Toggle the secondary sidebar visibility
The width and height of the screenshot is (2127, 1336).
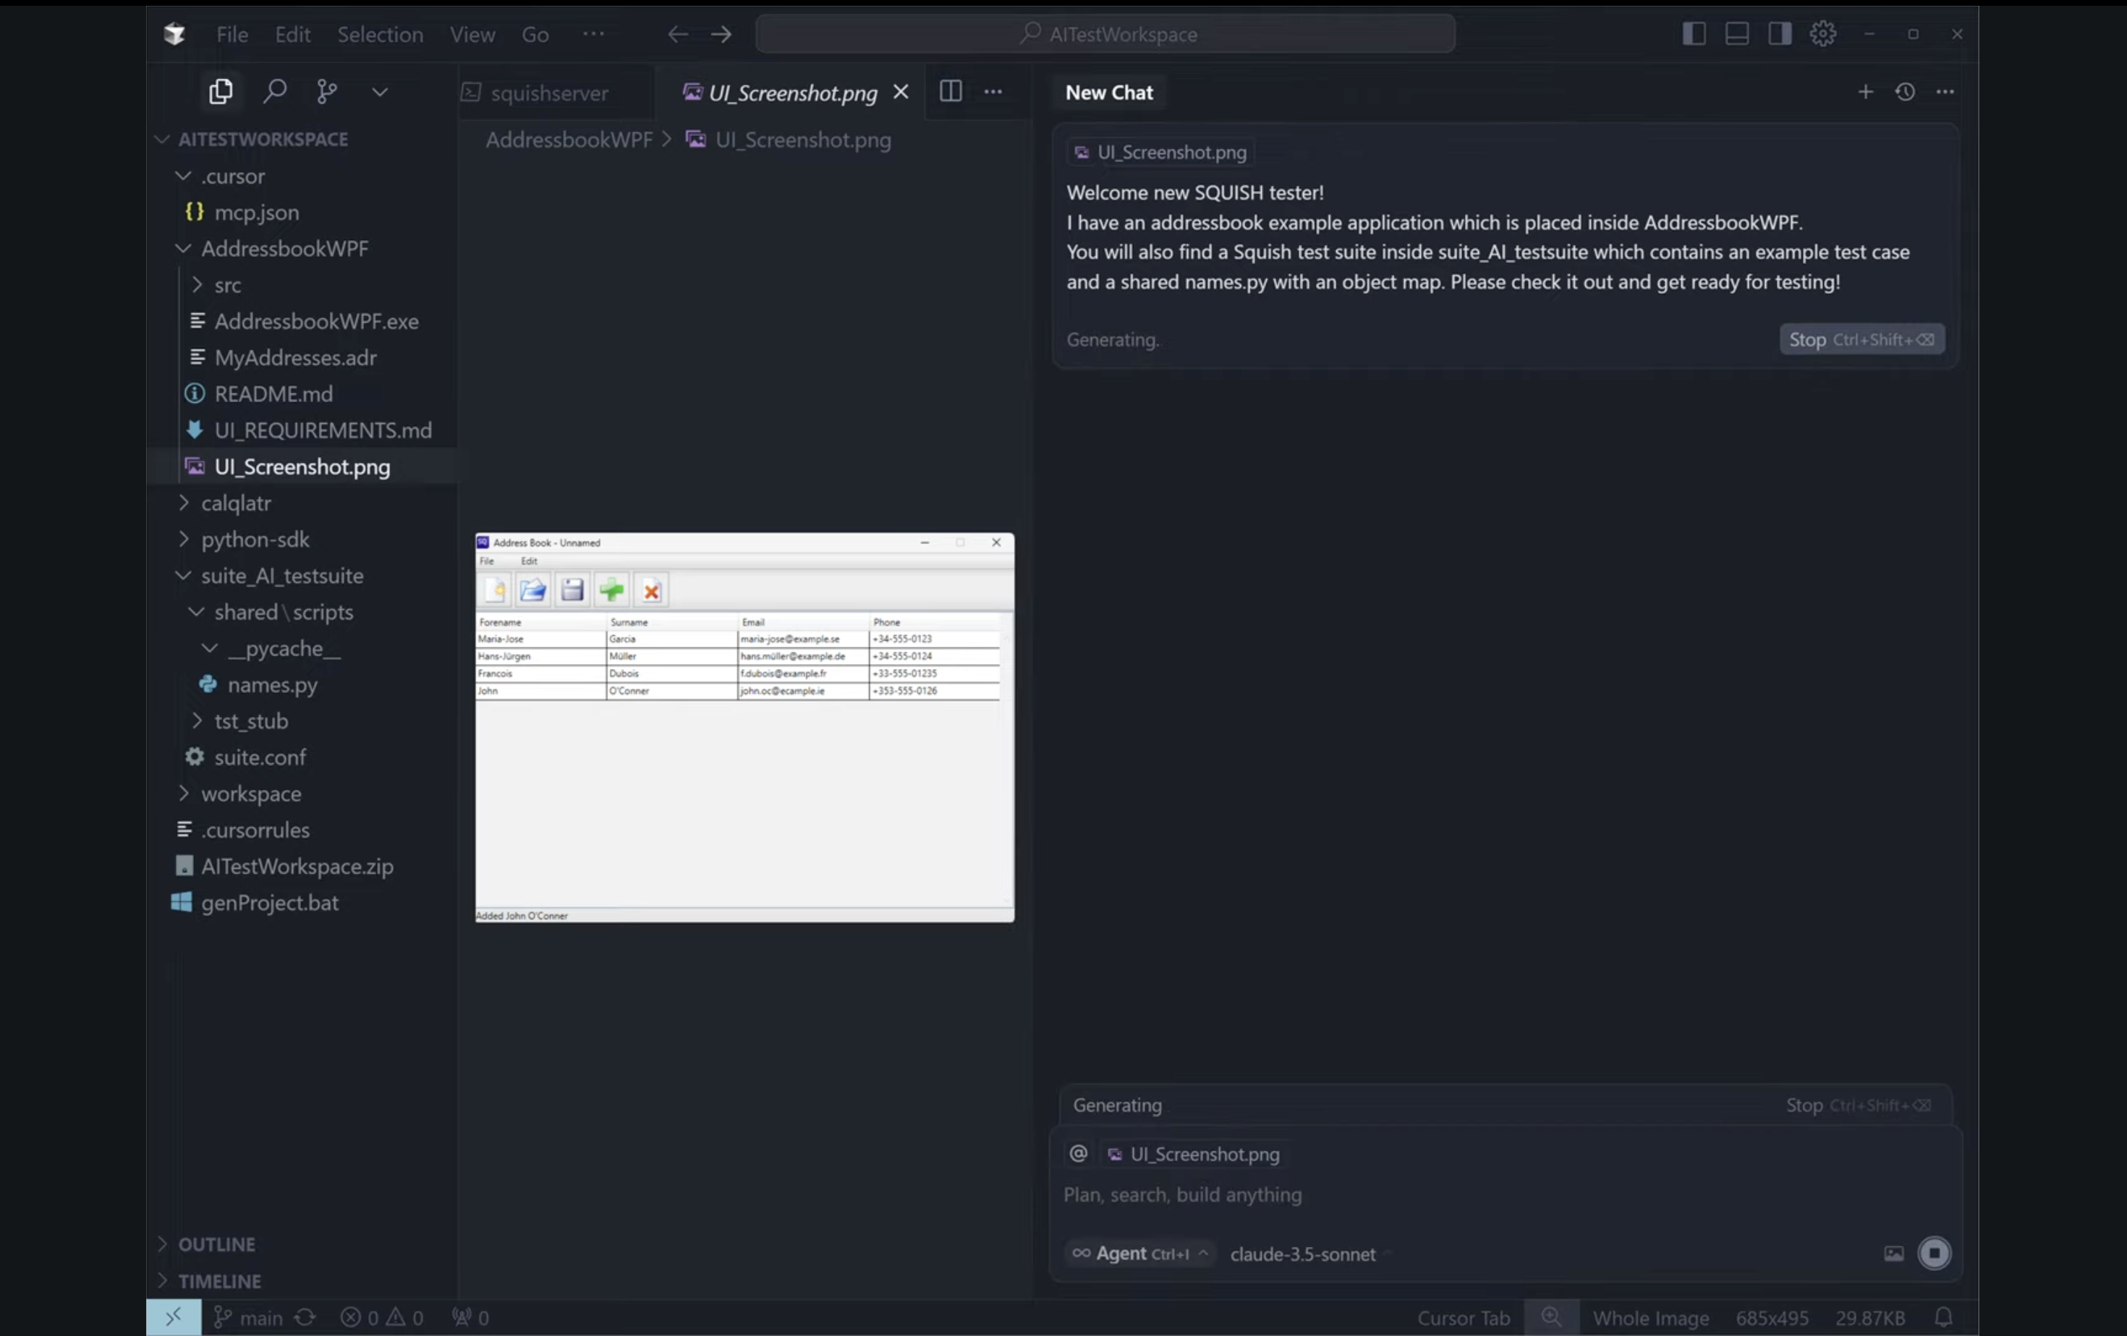click(x=1779, y=33)
